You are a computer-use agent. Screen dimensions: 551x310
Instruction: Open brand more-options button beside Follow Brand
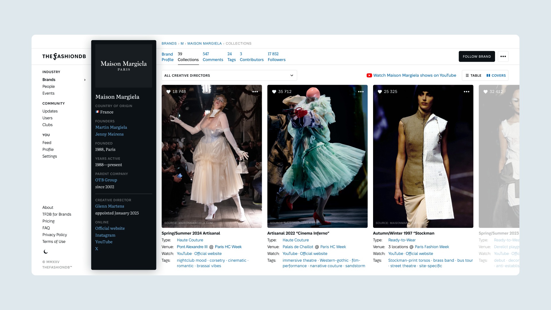tap(503, 56)
